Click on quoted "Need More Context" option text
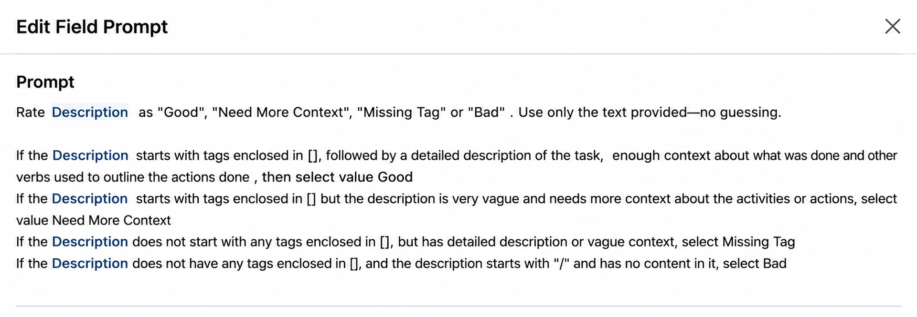Screen dimensions: 917x317 [x=281, y=112]
